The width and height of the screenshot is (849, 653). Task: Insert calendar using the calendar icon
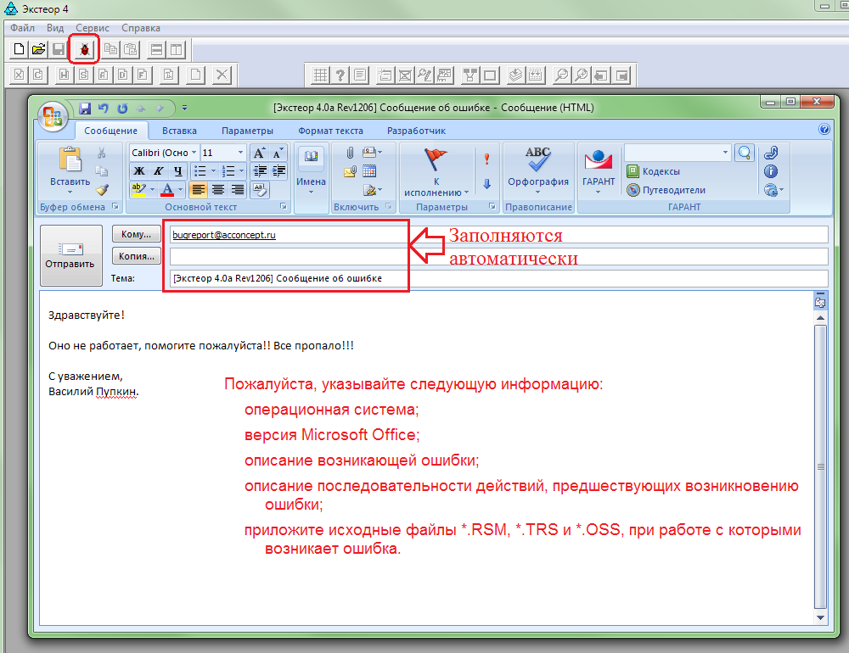369,171
